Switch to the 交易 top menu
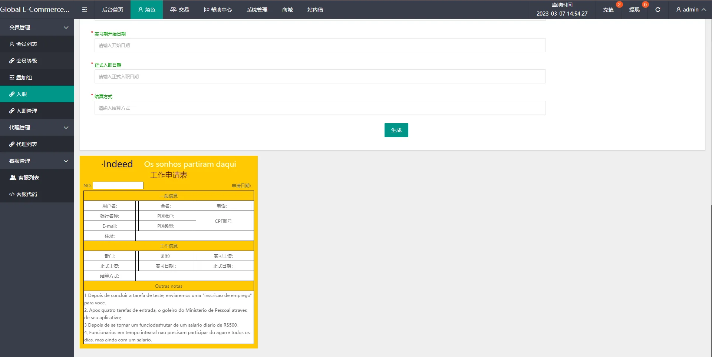Viewport: 712px width, 357px height. click(180, 10)
